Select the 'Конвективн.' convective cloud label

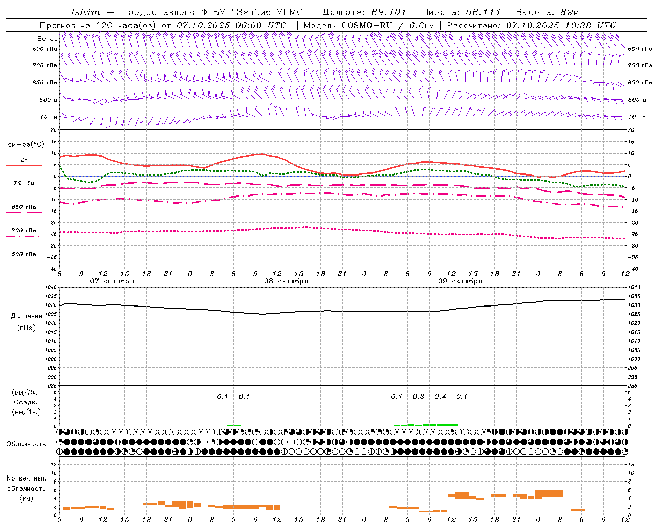pyautogui.click(x=27, y=478)
